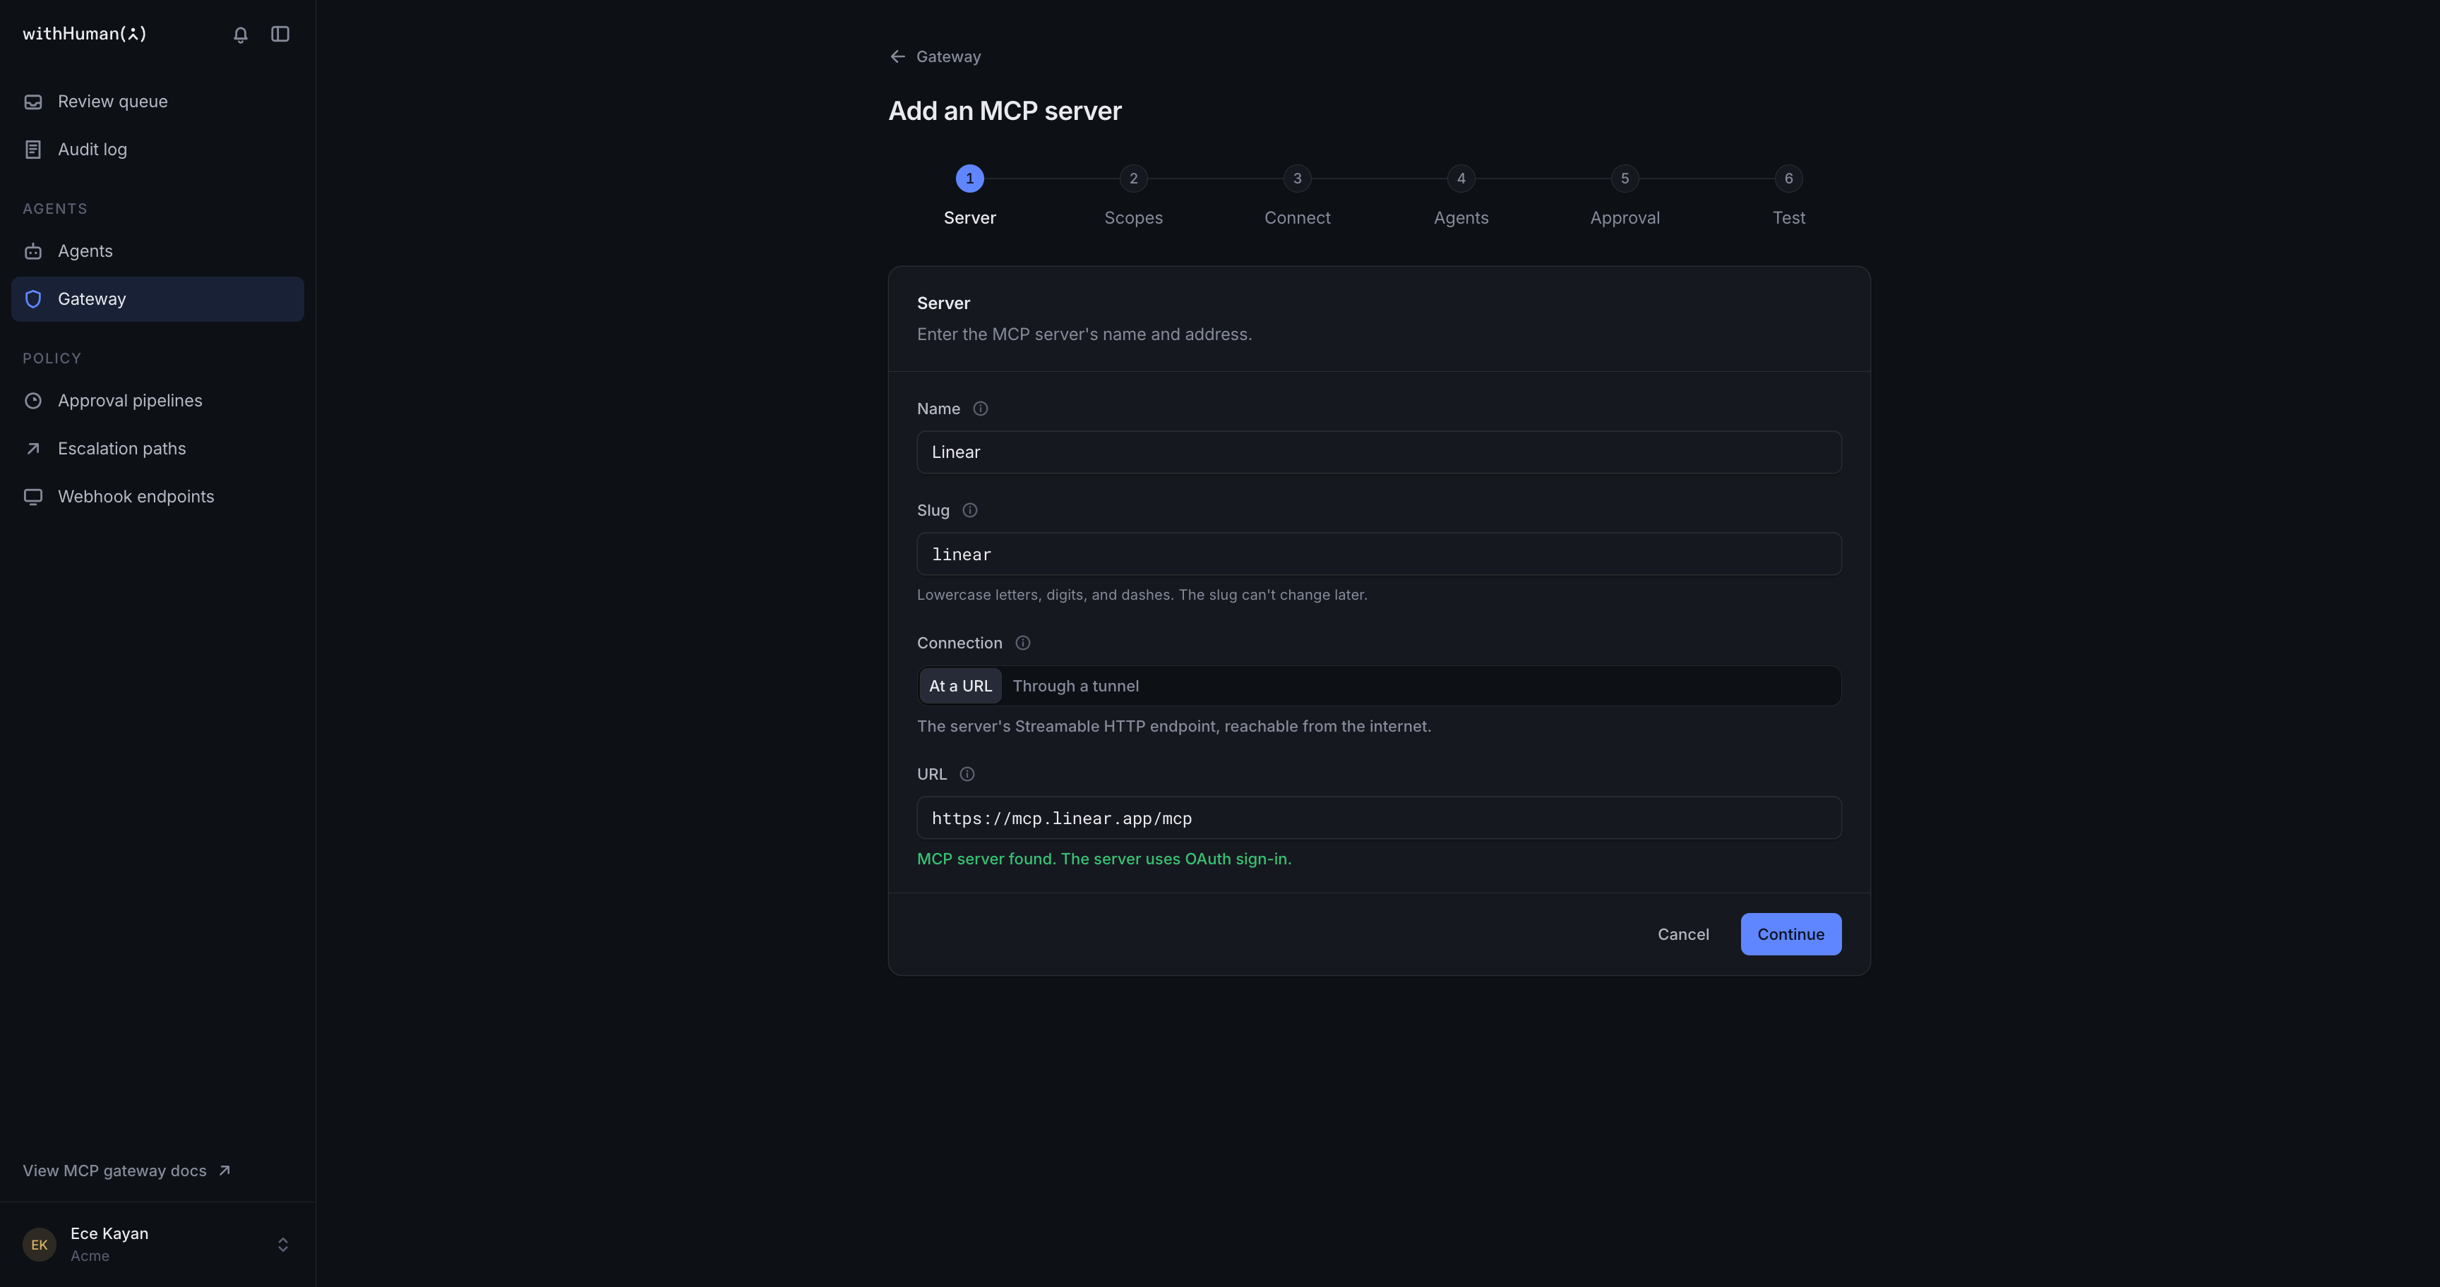
Task: Click the EK user avatar
Action: pyautogui.click(x=40, y=1245)
